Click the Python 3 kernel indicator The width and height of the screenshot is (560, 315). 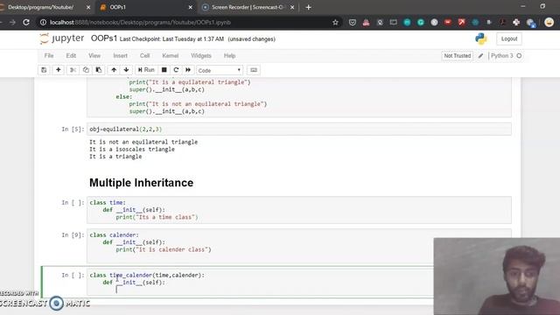click(x=501, y=56)
